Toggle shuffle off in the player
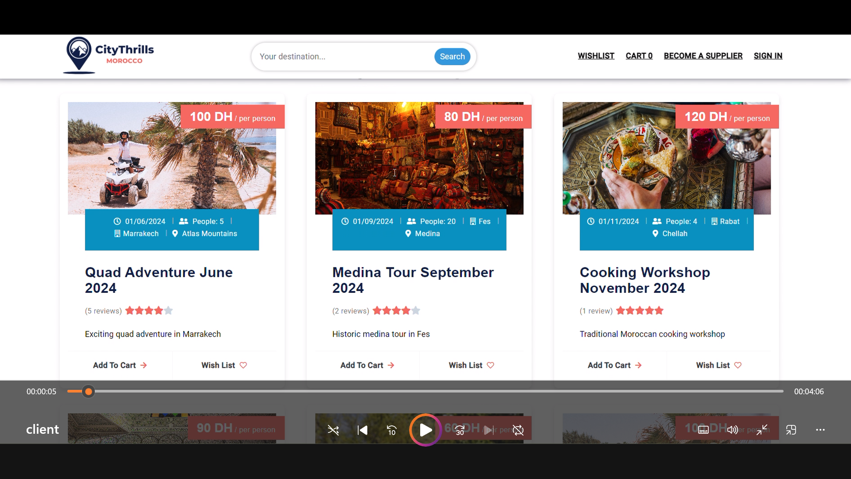Screen dimensions: 851x479 [x=333, y=430]
